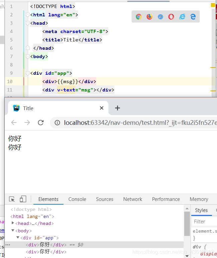Click the Styles Filter input field

pos(205,222)
